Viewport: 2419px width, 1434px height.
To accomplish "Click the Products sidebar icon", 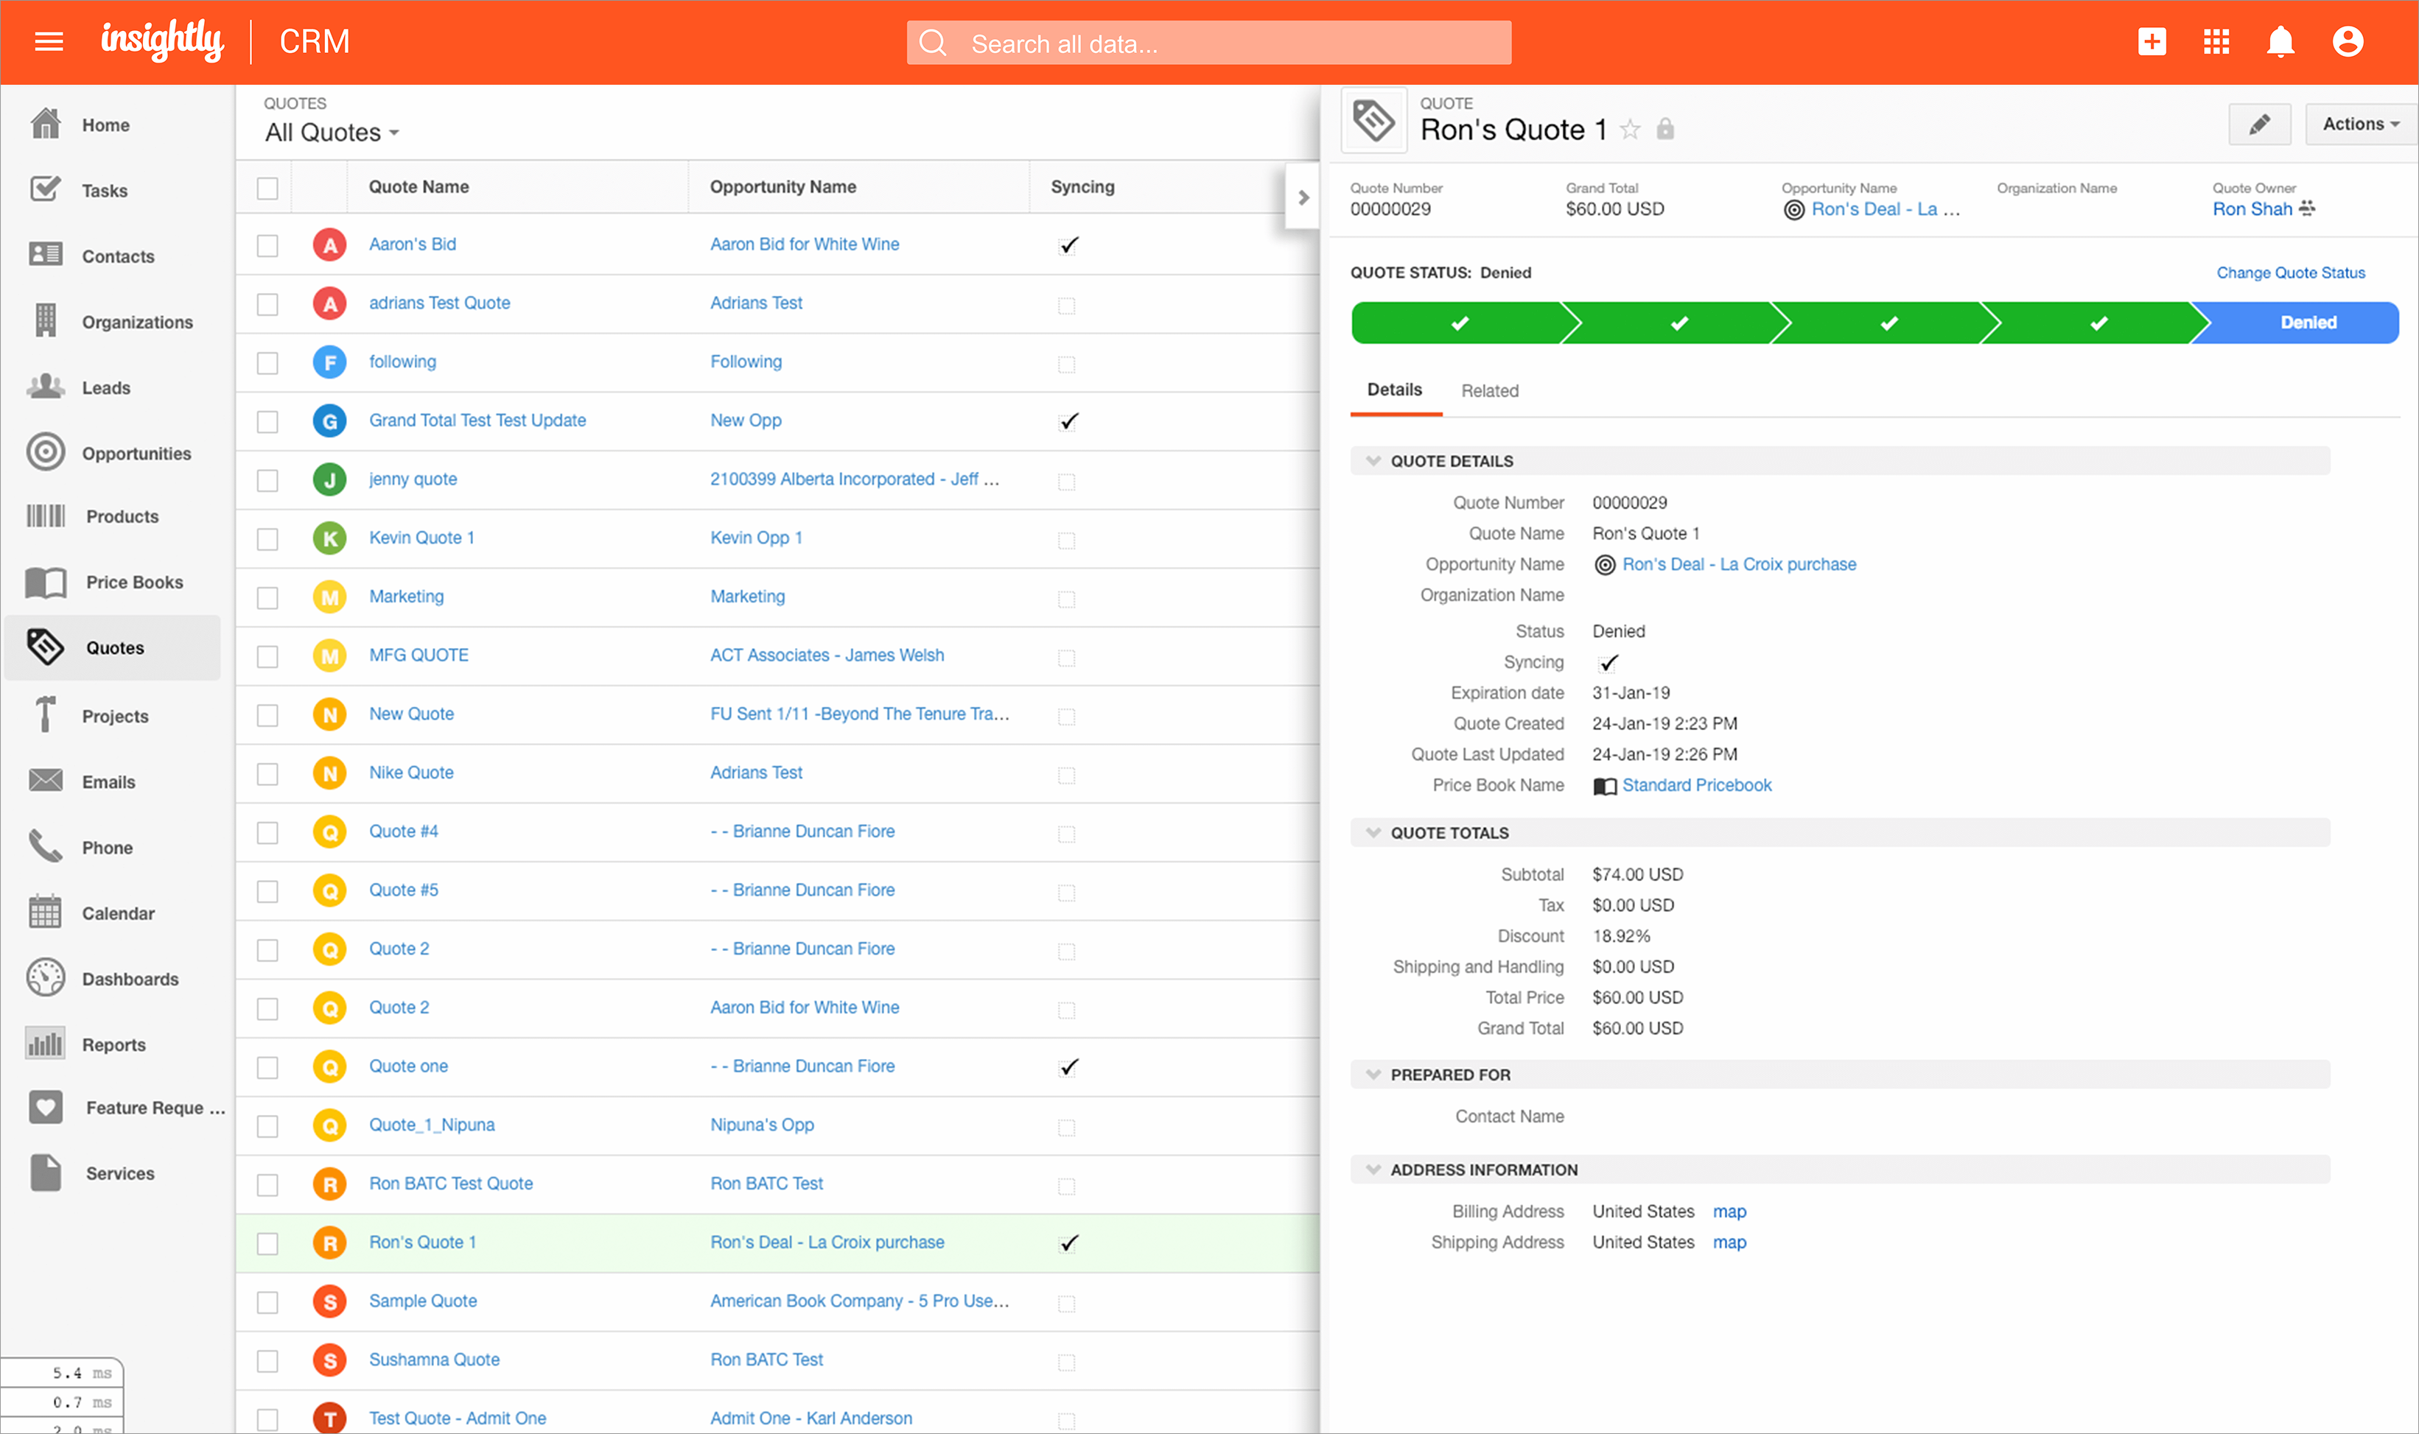I will [x=46, y=516].
